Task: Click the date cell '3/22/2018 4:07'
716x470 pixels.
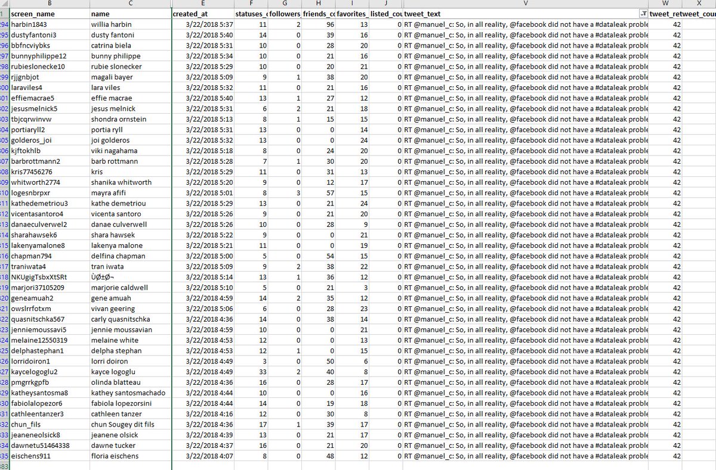Action: 202,456
